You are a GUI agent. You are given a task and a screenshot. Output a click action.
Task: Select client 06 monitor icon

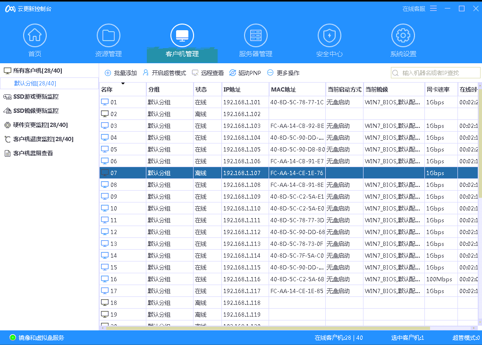click(105, 161)
